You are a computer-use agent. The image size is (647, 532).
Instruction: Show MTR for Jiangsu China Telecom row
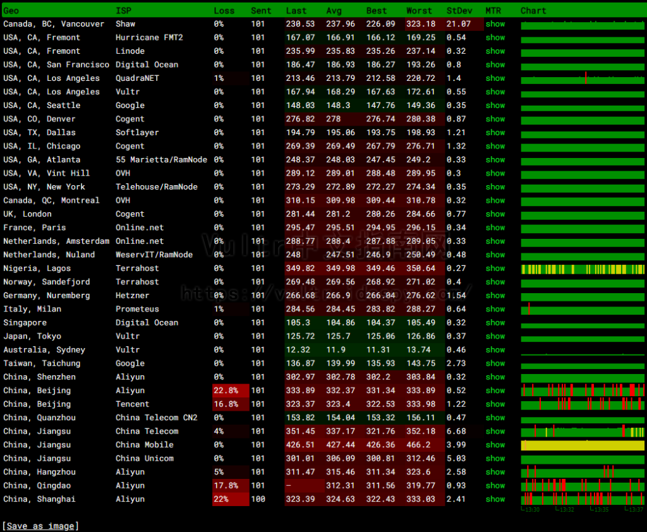click(495, 432)
